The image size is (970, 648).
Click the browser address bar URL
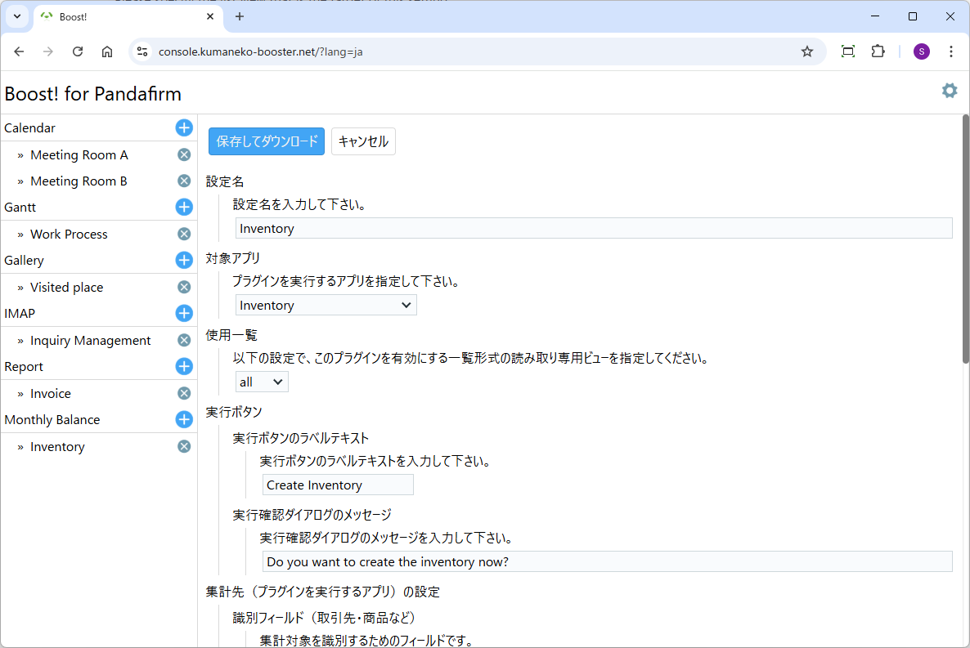click(x=260, y=52)
